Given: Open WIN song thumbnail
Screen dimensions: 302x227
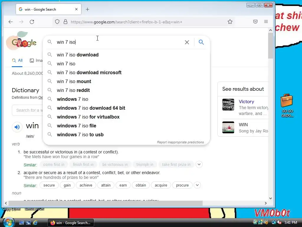Looking at the screenshot, I should 228,127.
